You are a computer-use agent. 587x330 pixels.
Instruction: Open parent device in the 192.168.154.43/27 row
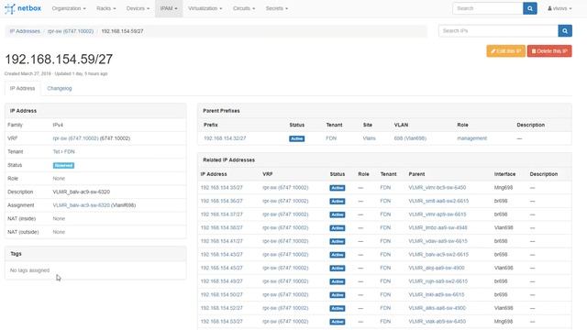438,255
